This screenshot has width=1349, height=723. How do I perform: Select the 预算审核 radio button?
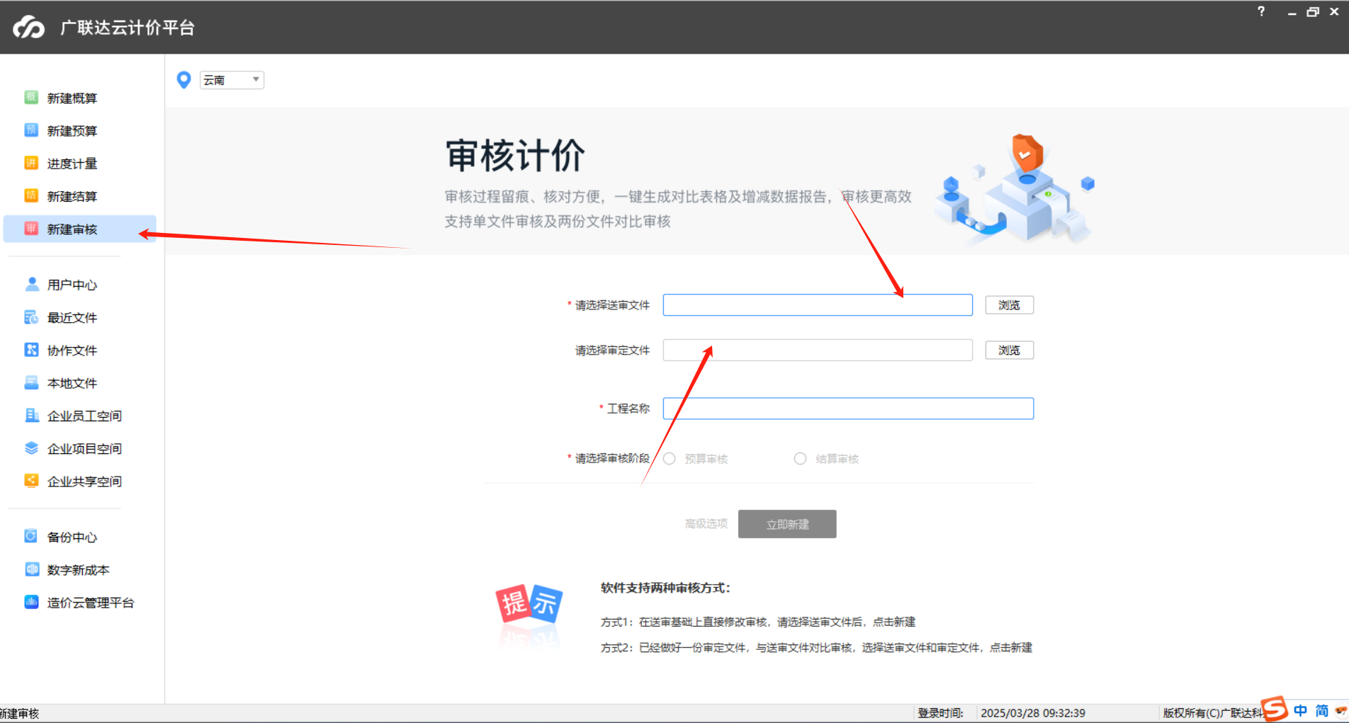[670, 458]
